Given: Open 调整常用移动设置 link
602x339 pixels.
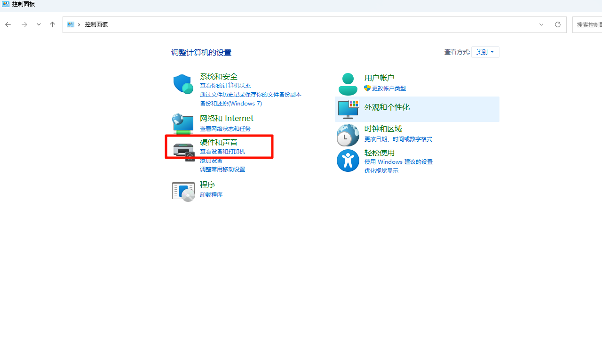Looking at the screenshot, I should (222, 169).
